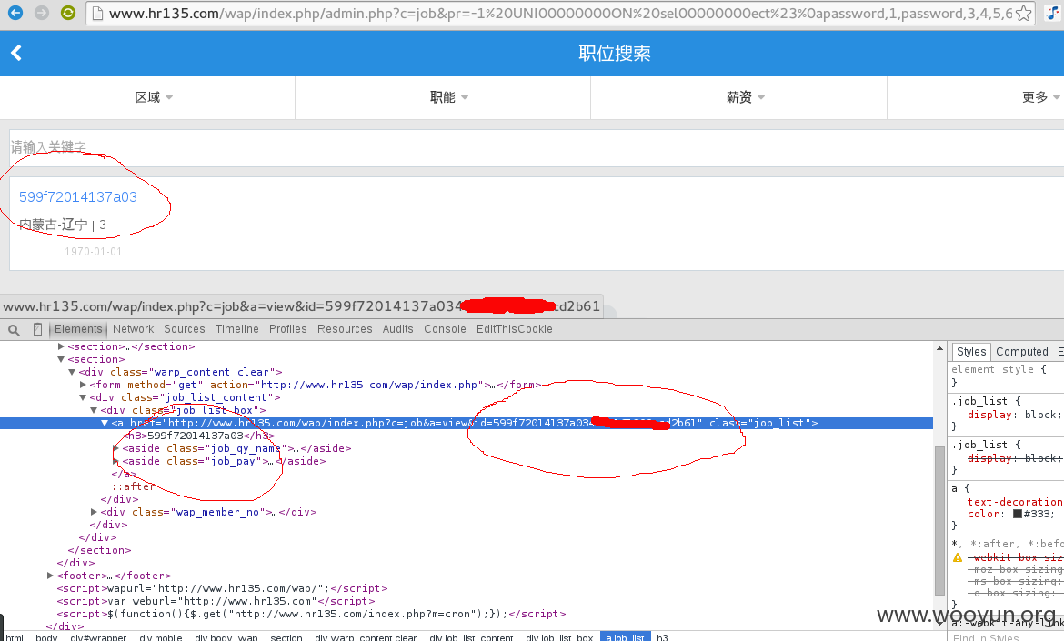This screenshot has height=641, width=1064.
Task: Open the Audits DevTools tab
Action: pyautogui.click(x=397, y=329)
